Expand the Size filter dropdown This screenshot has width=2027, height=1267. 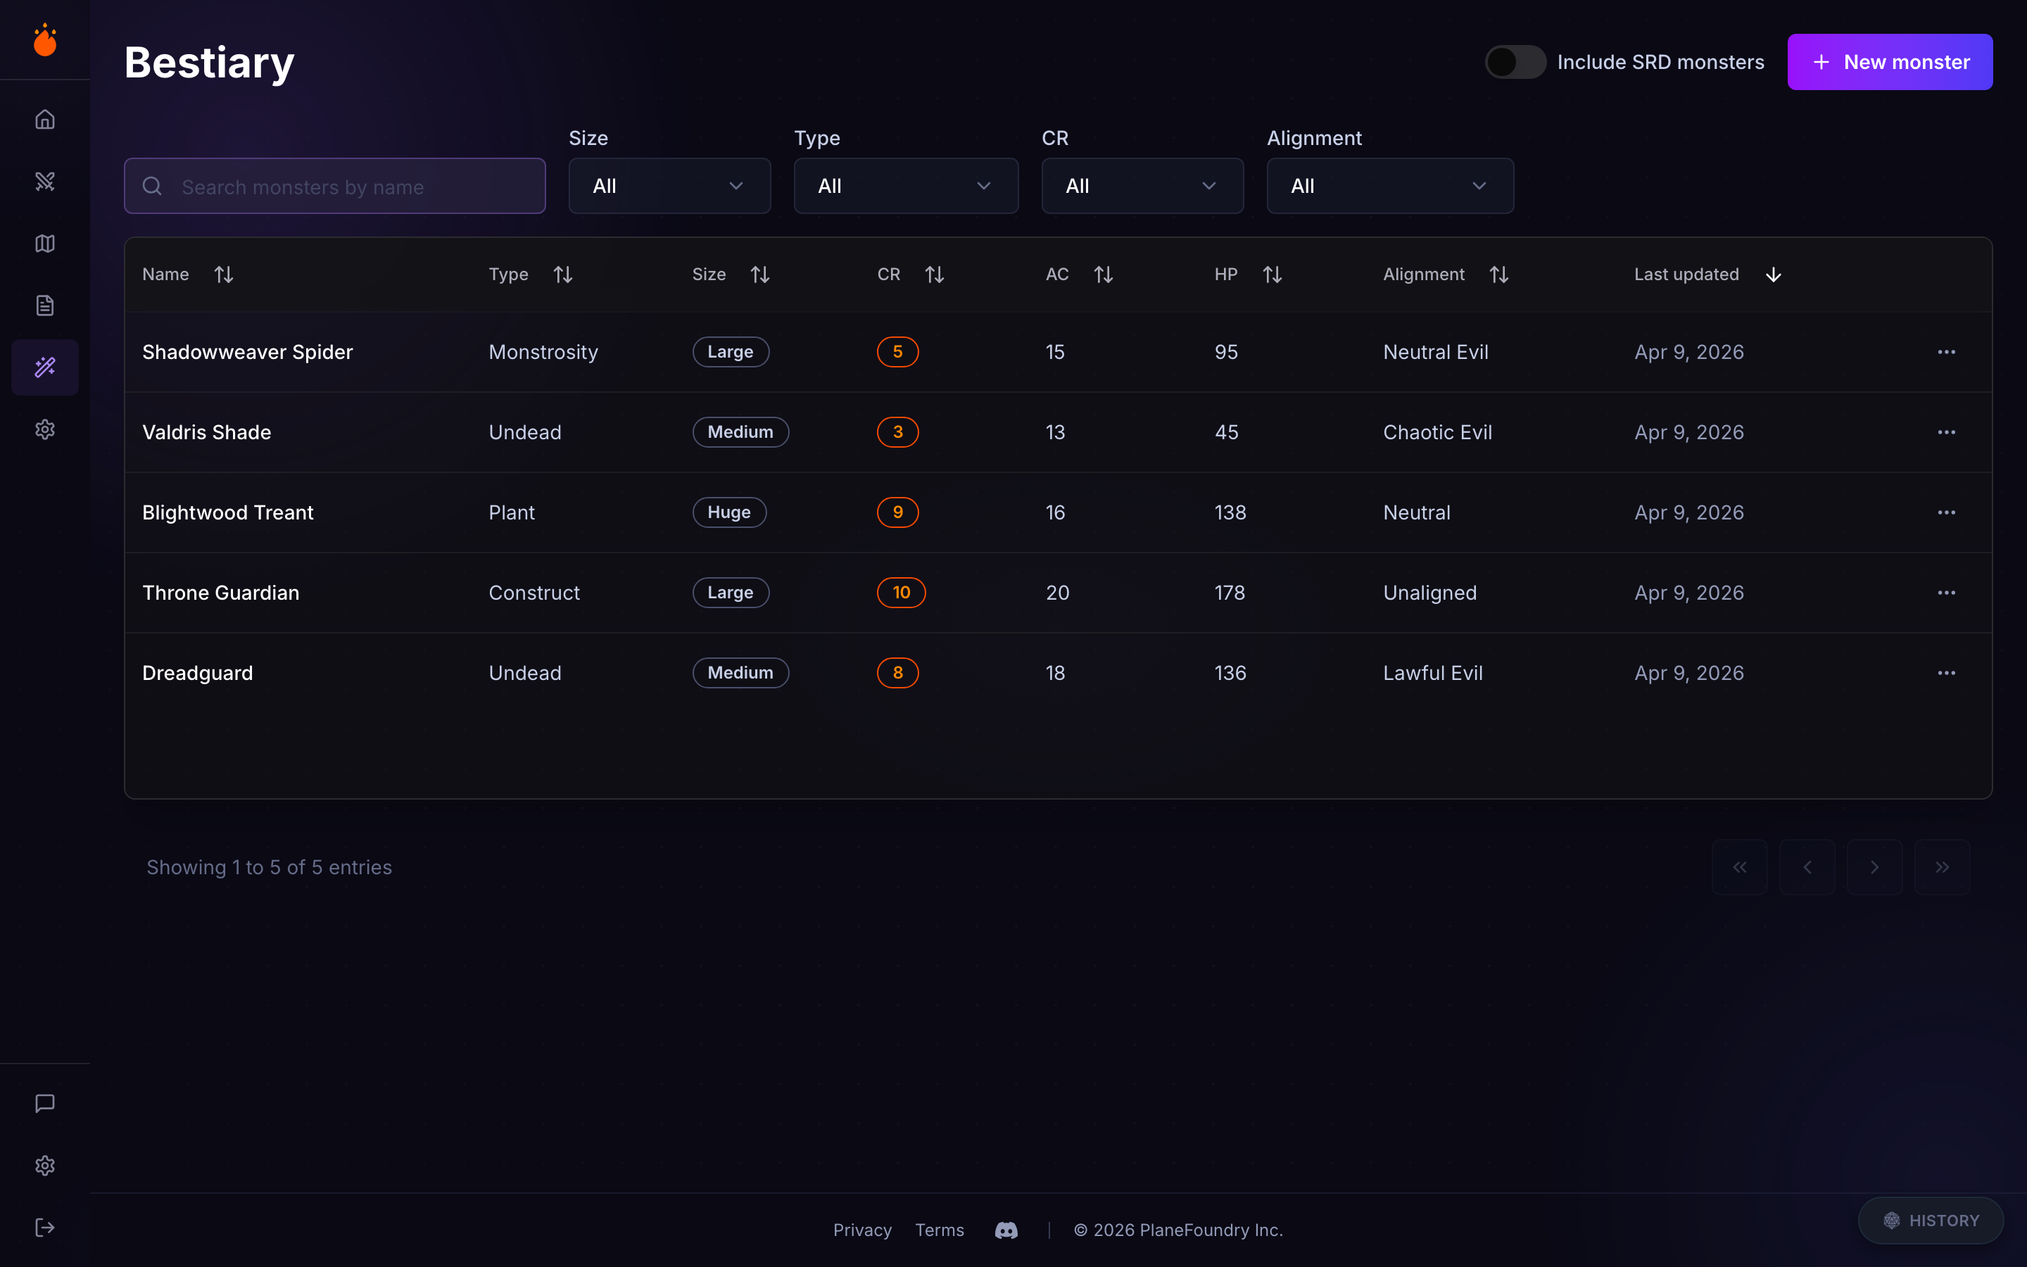[669, 186]
